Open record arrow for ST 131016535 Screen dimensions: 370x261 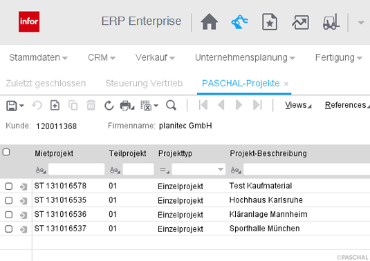(24, 201)
